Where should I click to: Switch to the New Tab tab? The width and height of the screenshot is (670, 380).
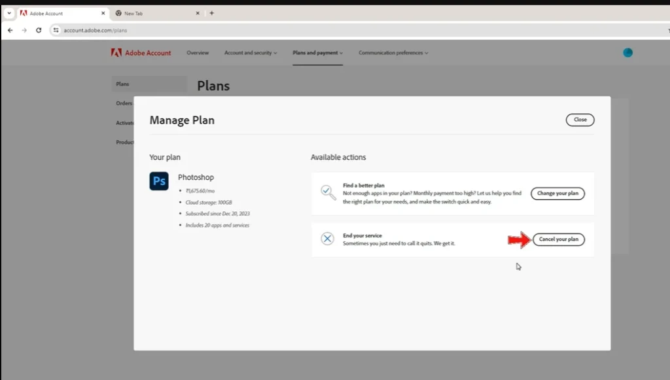click(158, 13)
